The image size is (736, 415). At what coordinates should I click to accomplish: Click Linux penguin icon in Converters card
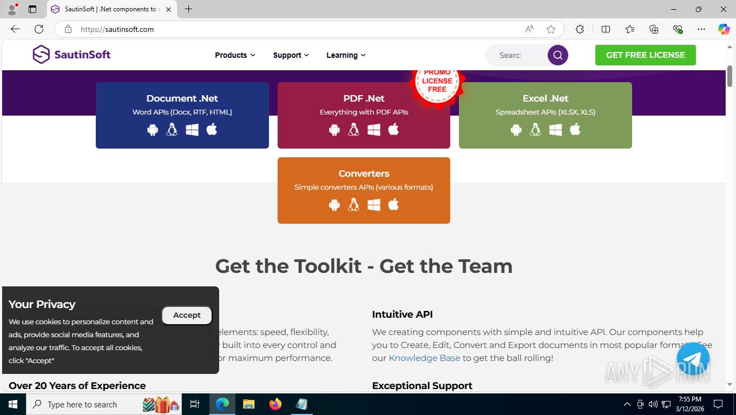pyautogui.click(x=354, y=205)
